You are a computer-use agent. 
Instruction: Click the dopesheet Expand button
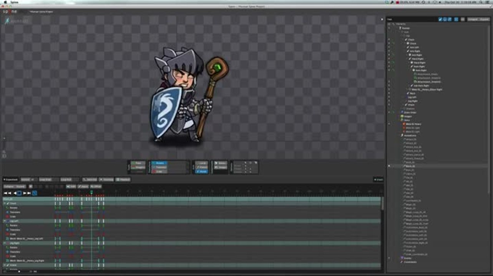coord(21,187)
